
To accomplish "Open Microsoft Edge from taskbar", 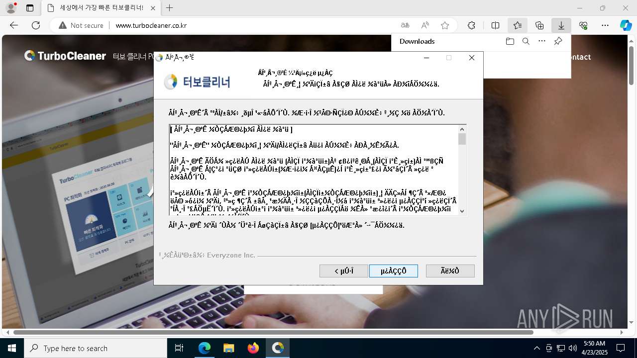I will tap(205, 348).
